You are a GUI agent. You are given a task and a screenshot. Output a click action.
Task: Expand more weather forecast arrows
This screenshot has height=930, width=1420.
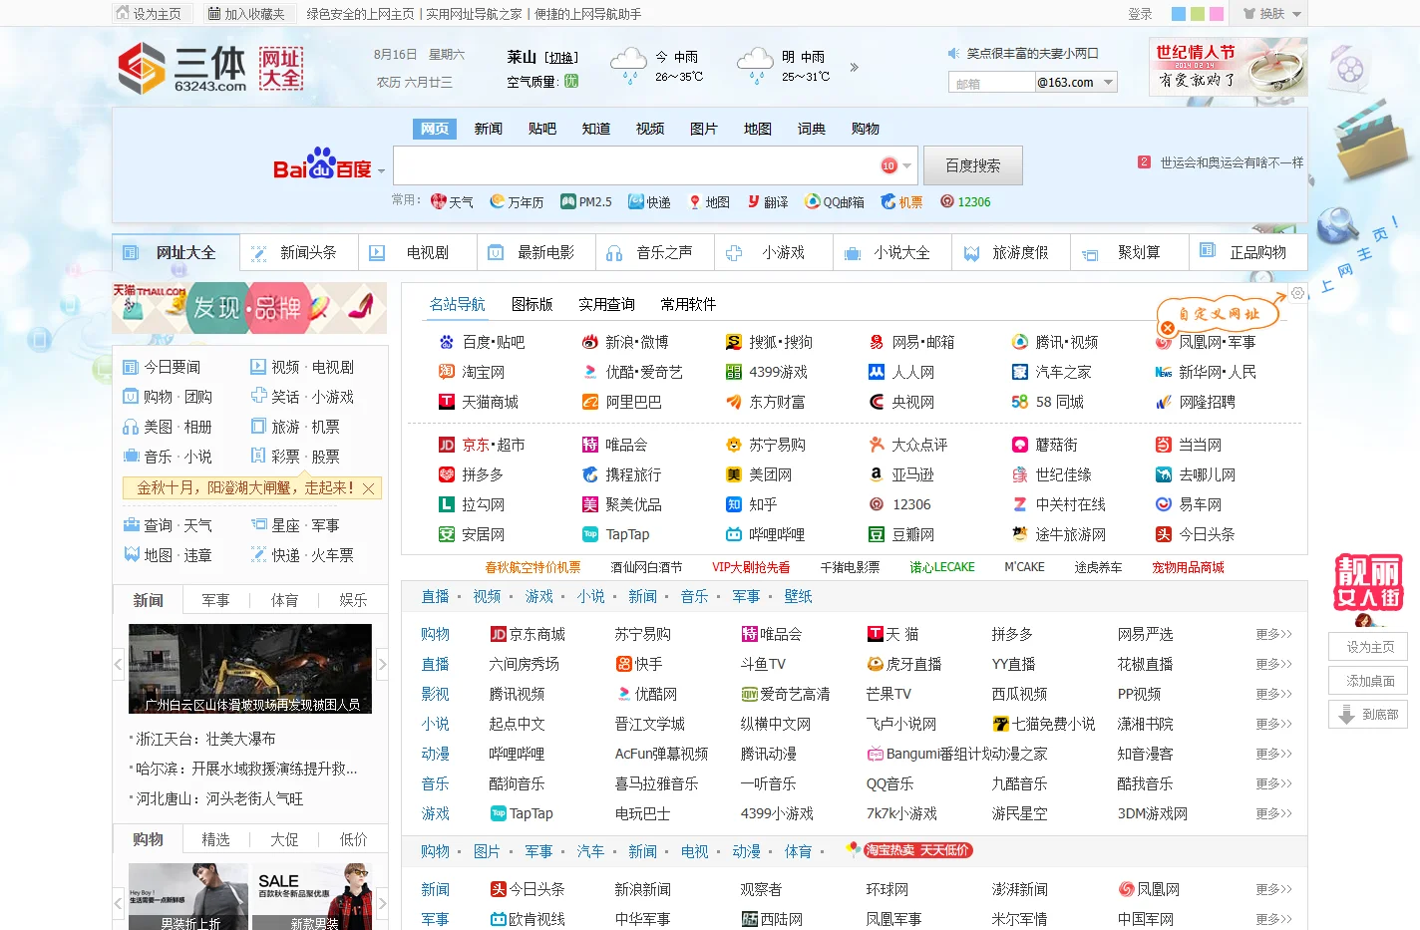(x=854, y=68)
